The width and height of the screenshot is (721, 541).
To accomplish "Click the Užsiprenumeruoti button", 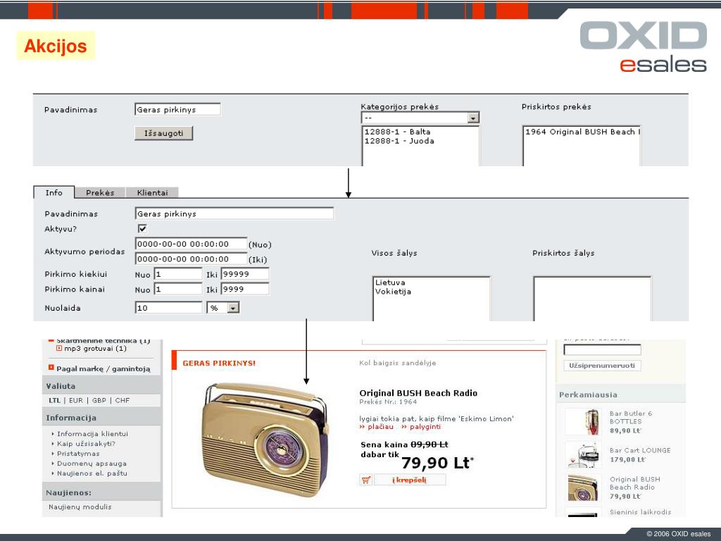I will pos(602,366).
